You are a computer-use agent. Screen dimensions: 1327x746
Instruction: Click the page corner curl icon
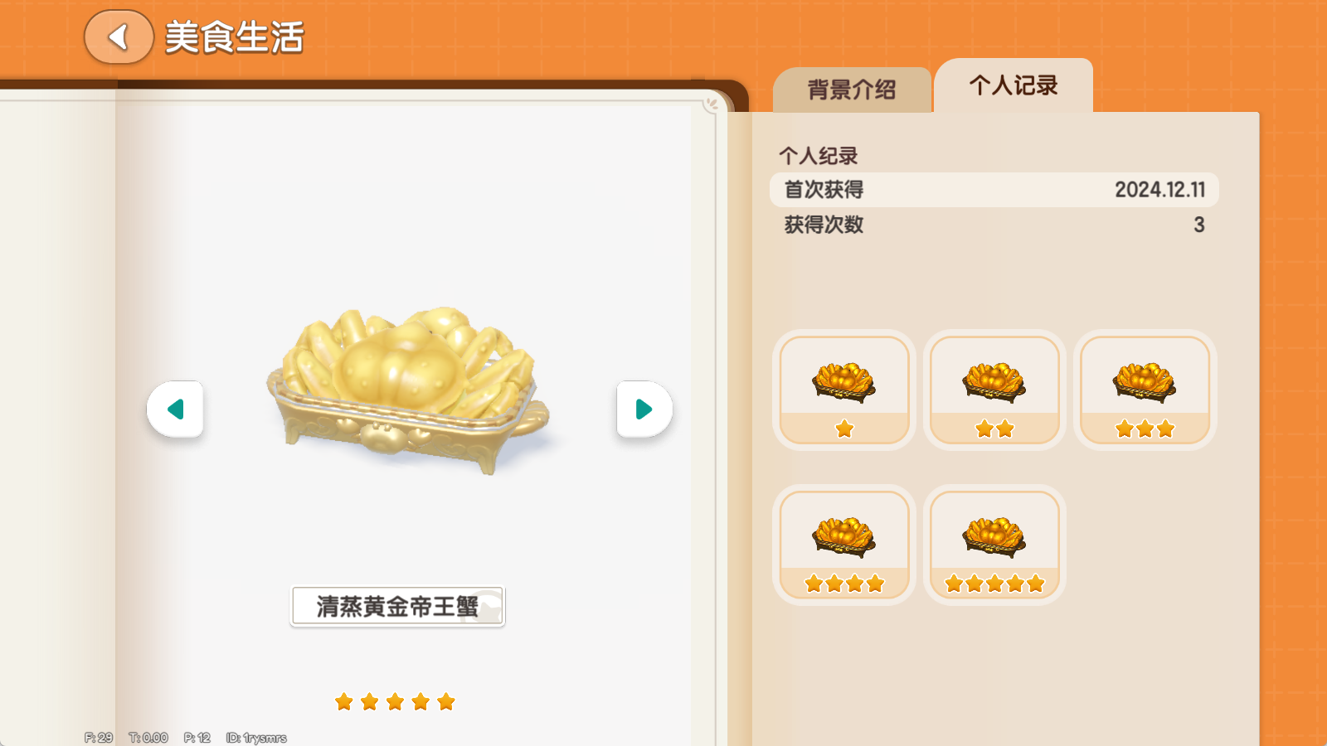pyautogui.click(x=712, y=104)
